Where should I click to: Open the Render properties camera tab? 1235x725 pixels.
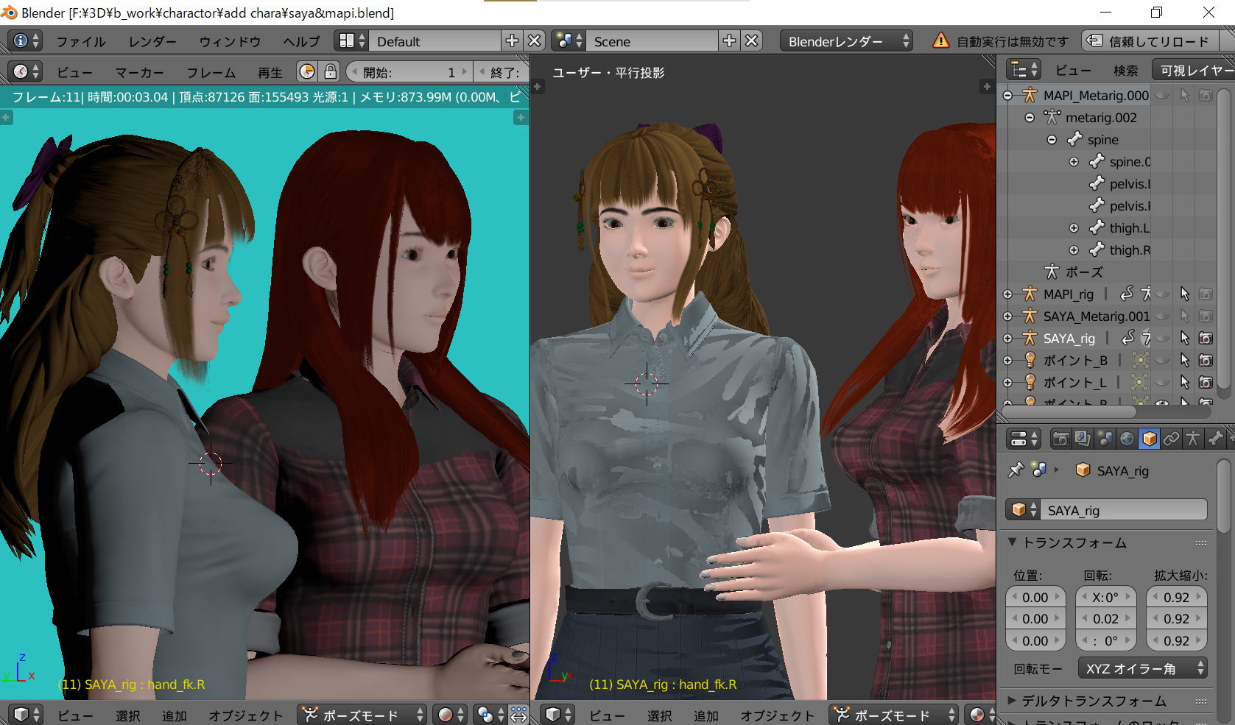(1060, 439)
